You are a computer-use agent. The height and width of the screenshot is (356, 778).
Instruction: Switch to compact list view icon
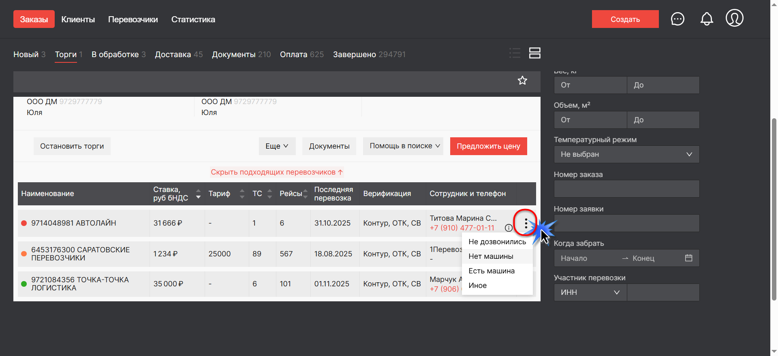tap(515, 53)
